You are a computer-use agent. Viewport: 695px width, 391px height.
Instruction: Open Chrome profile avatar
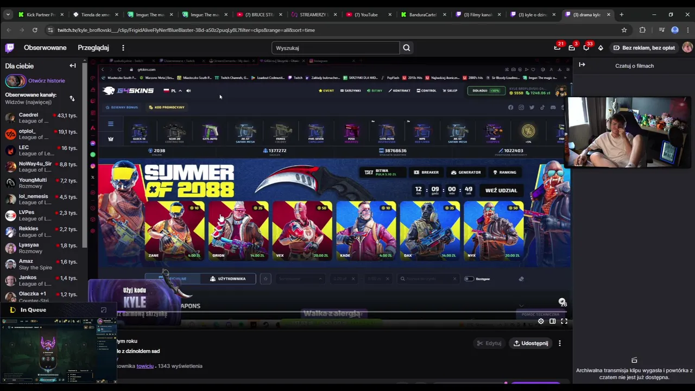675,30
